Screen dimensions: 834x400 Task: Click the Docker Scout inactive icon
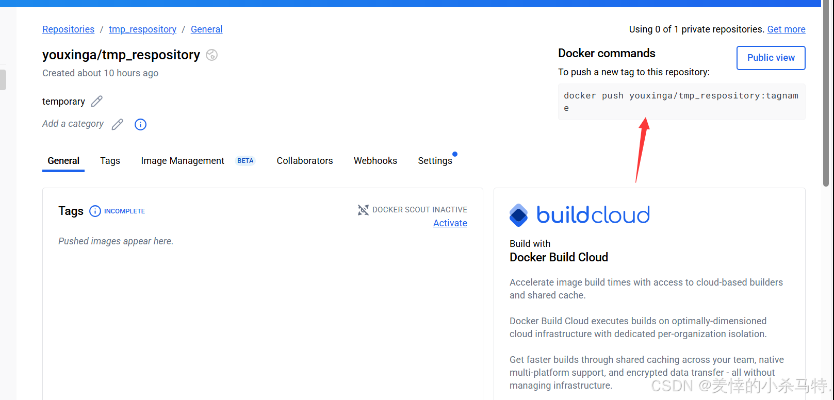363,210
